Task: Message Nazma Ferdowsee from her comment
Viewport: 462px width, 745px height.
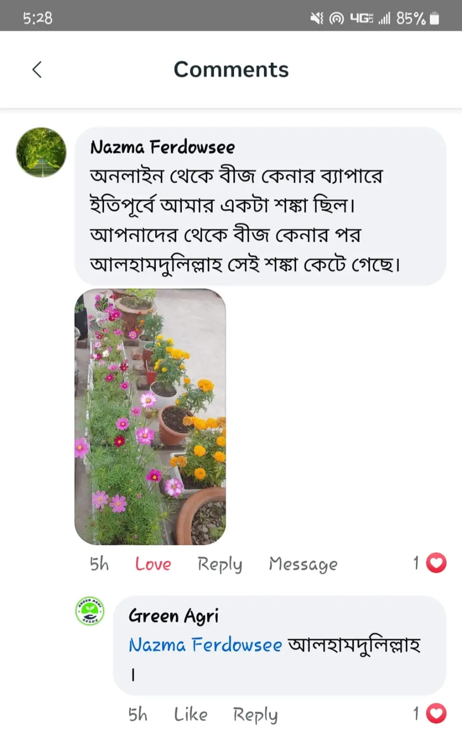Action: 303,564
